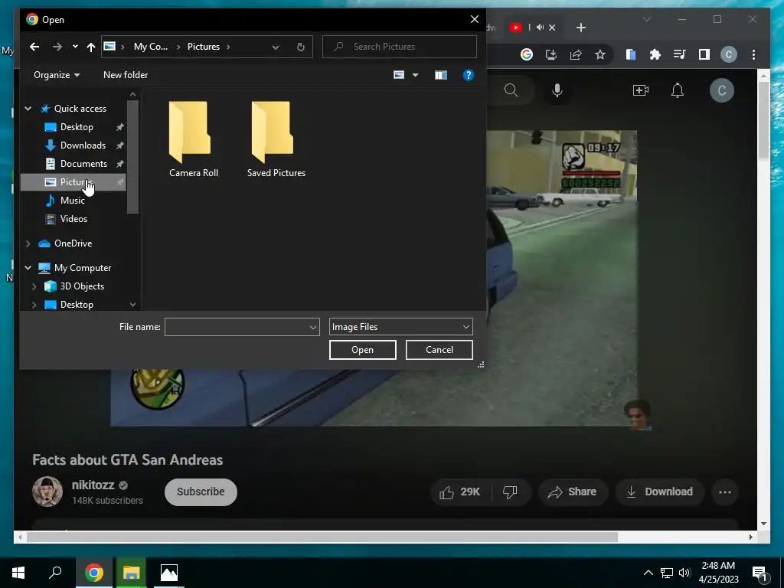Open the Chrome three-dot menu
This screenshot has height=588, width=784.
pos(753,54)
